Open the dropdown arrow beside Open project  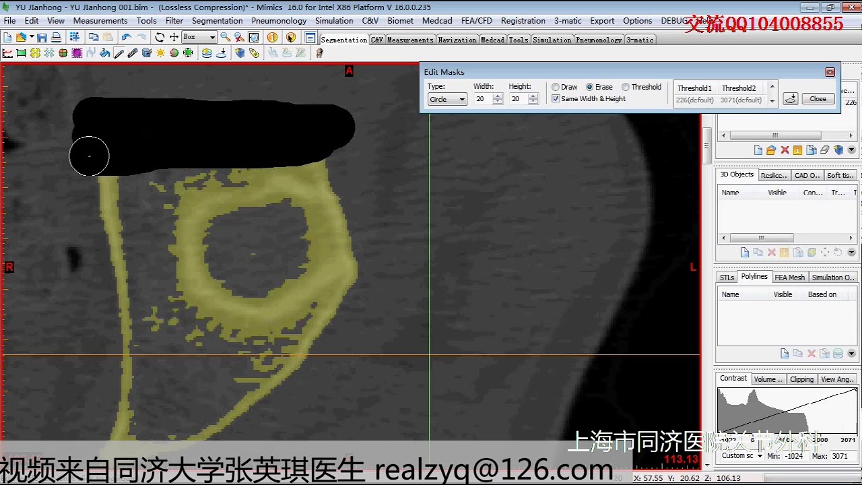pyautogui.click(x=32, y=37)
